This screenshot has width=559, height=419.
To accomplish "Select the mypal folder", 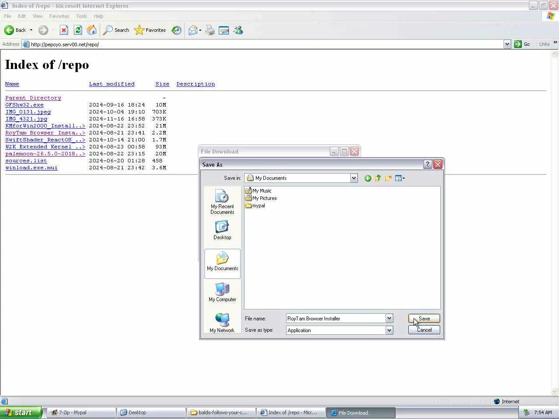I will [x=255, y=206].
